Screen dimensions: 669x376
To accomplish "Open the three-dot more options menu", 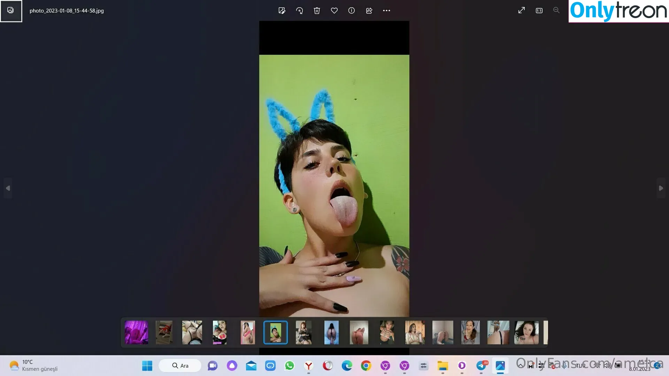I will pos(386,10).
